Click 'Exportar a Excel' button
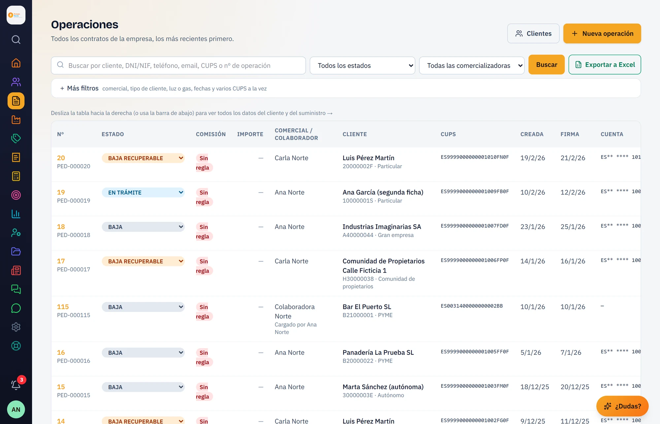The image size is (660, 424). tap(605, 65)
